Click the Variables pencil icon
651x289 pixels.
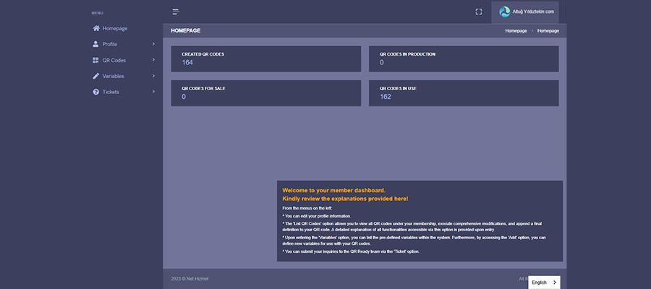tap(96, 76)
